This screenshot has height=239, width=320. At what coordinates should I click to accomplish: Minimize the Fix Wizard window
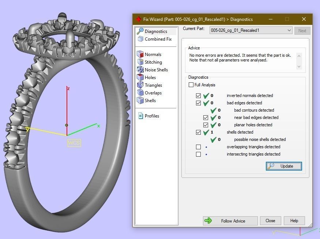271,19
